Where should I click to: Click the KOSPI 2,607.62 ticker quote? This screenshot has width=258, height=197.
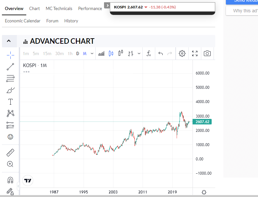point(145,7)
